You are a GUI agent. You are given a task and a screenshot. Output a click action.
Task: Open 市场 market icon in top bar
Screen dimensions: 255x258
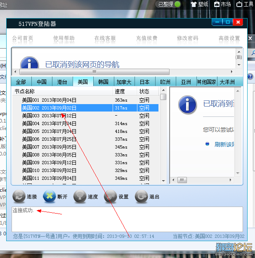click(217, 4)
